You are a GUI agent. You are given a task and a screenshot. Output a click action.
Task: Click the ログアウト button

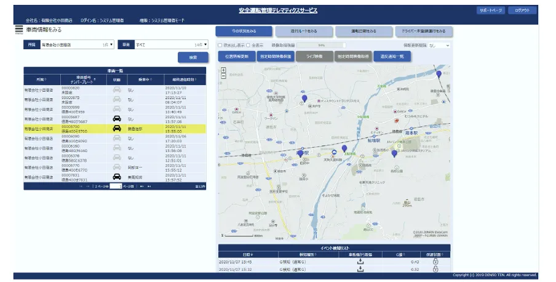[522, 10]
